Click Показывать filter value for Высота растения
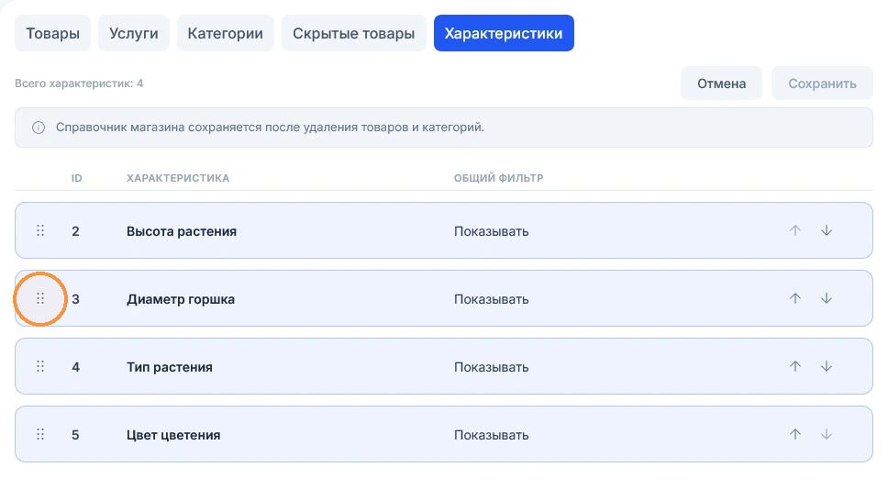Image resolution: width=888 pixels, height=501 pixels. click(491, 231)
